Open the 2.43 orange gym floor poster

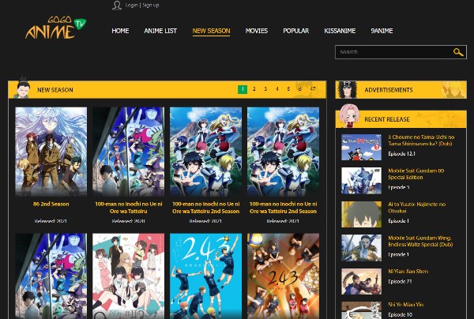click(284, 276)
